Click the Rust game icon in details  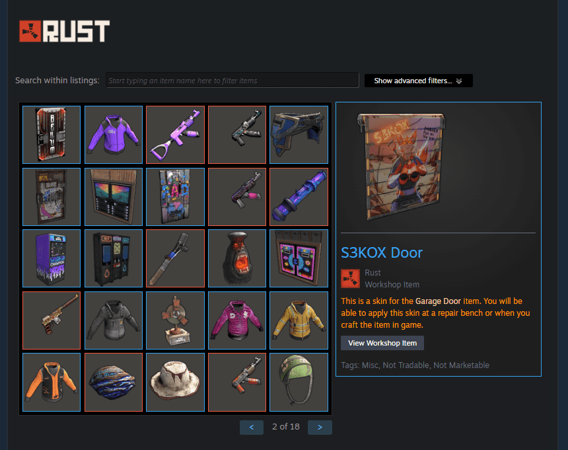pos(350,278)
